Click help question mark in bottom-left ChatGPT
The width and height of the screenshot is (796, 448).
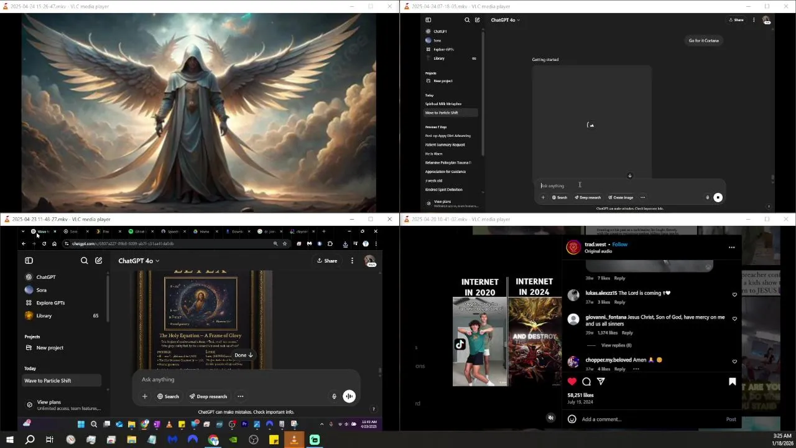[373, 409]
